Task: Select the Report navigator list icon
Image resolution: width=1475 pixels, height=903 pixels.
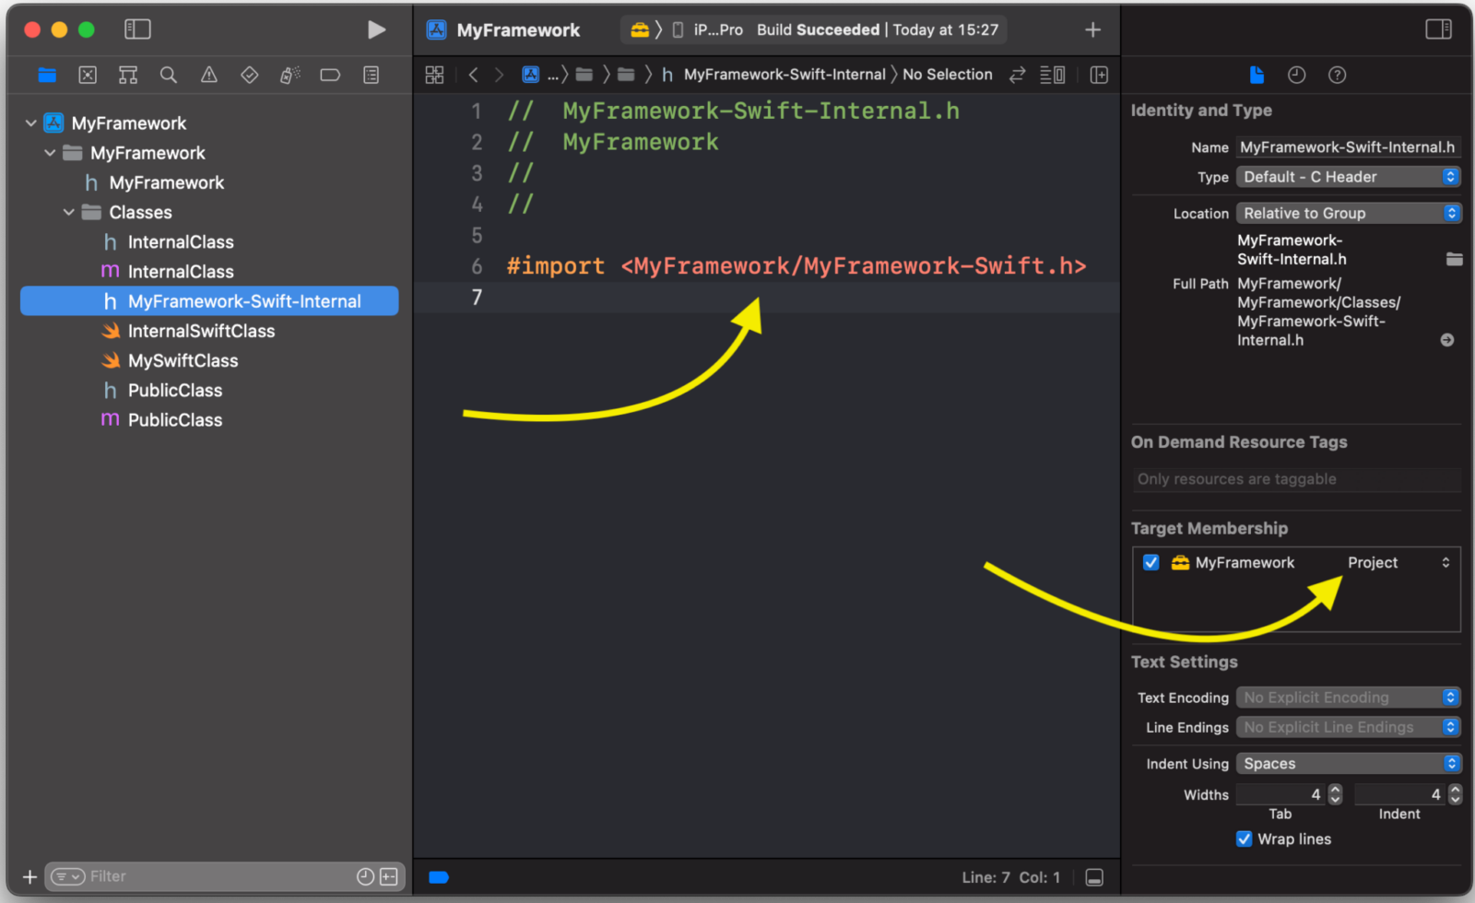Action: click(x=372, y=75)
